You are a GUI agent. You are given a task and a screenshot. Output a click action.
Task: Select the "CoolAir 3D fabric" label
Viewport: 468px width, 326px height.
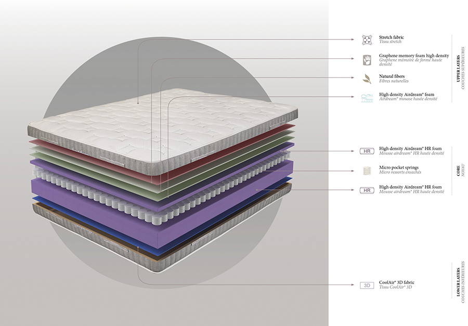[397, 283]
